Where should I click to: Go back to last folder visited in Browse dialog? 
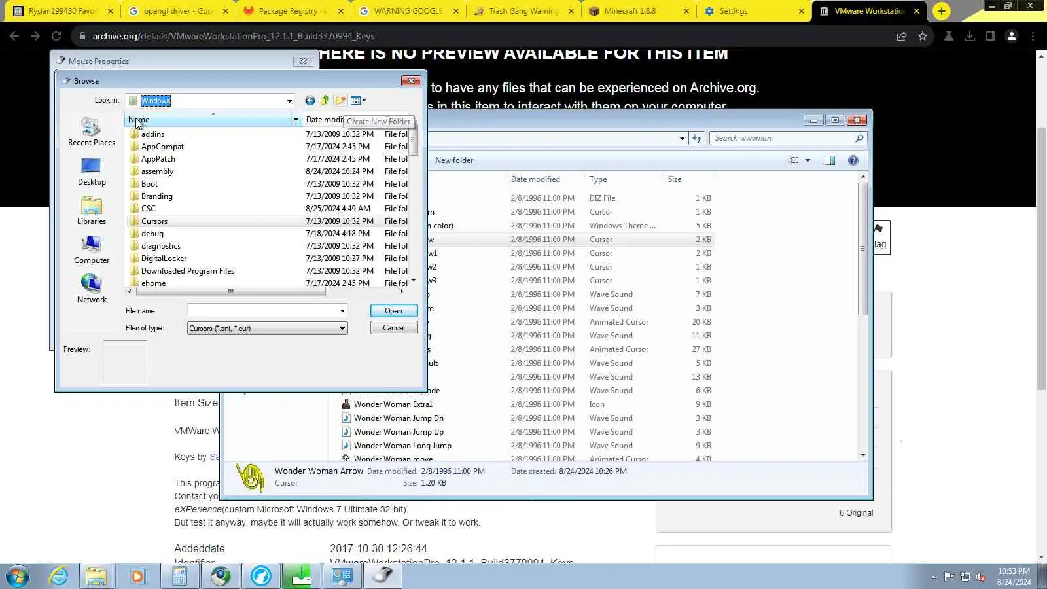tap(310, 100)
